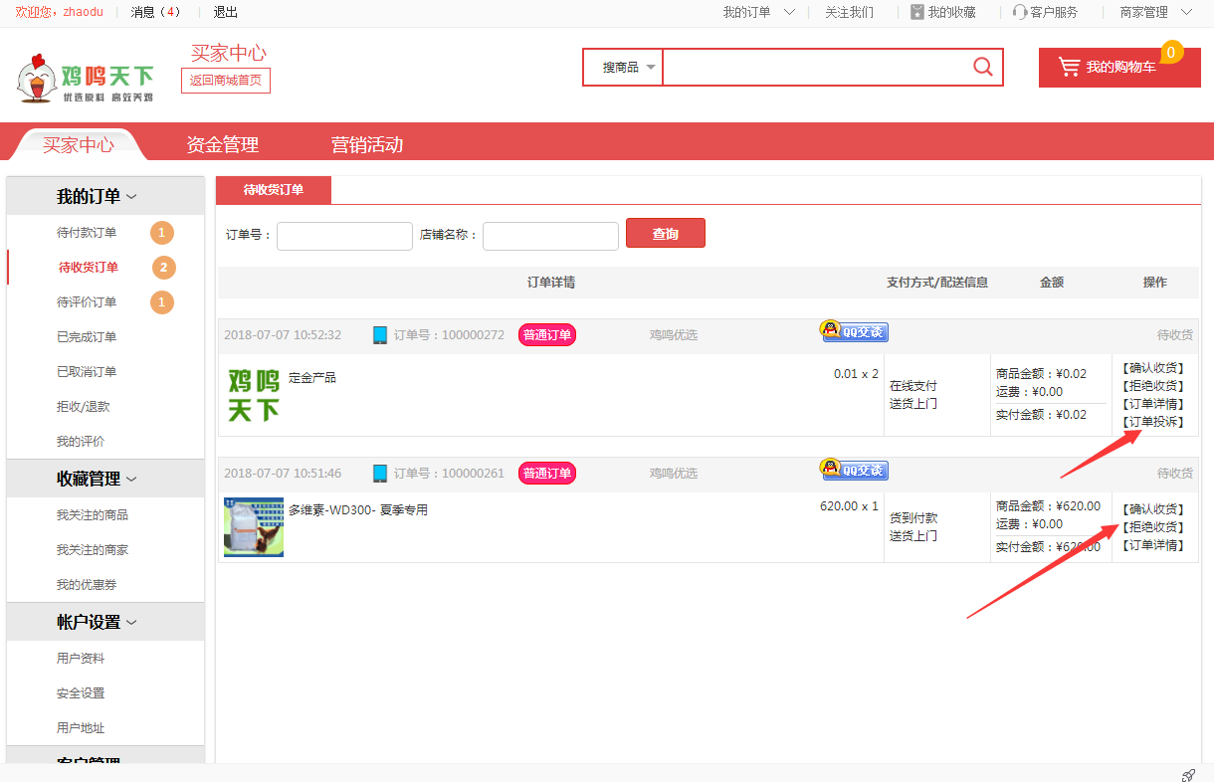Viewport: 1214px width, 782px height.
Task: Click QQ交谈 icon for order 100000261
Action: (854, 470)
